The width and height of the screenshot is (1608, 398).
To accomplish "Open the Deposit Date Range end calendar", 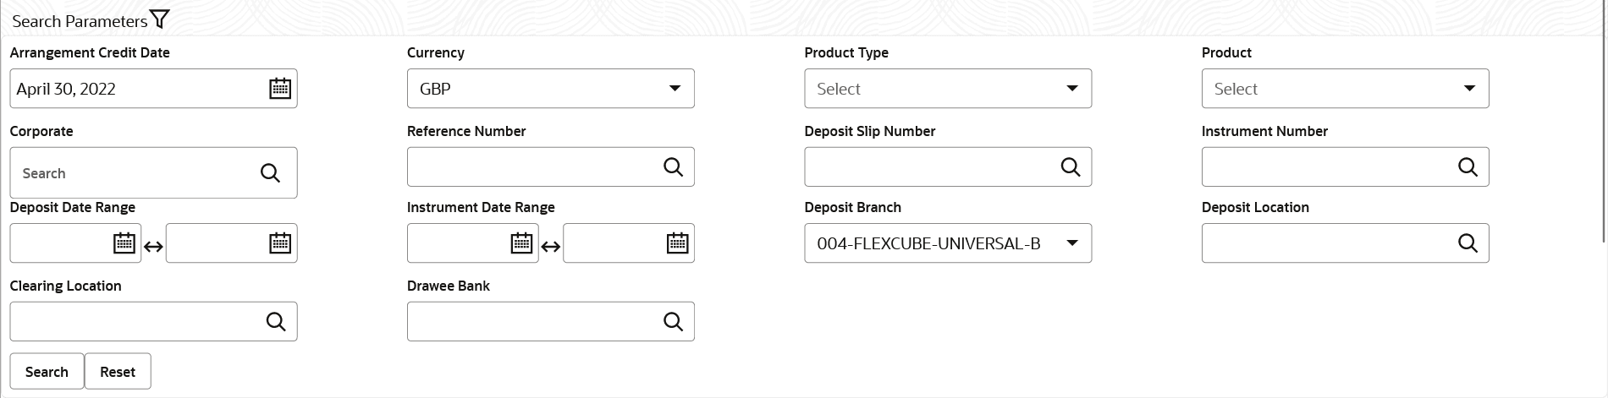I will tap(280, 243).
